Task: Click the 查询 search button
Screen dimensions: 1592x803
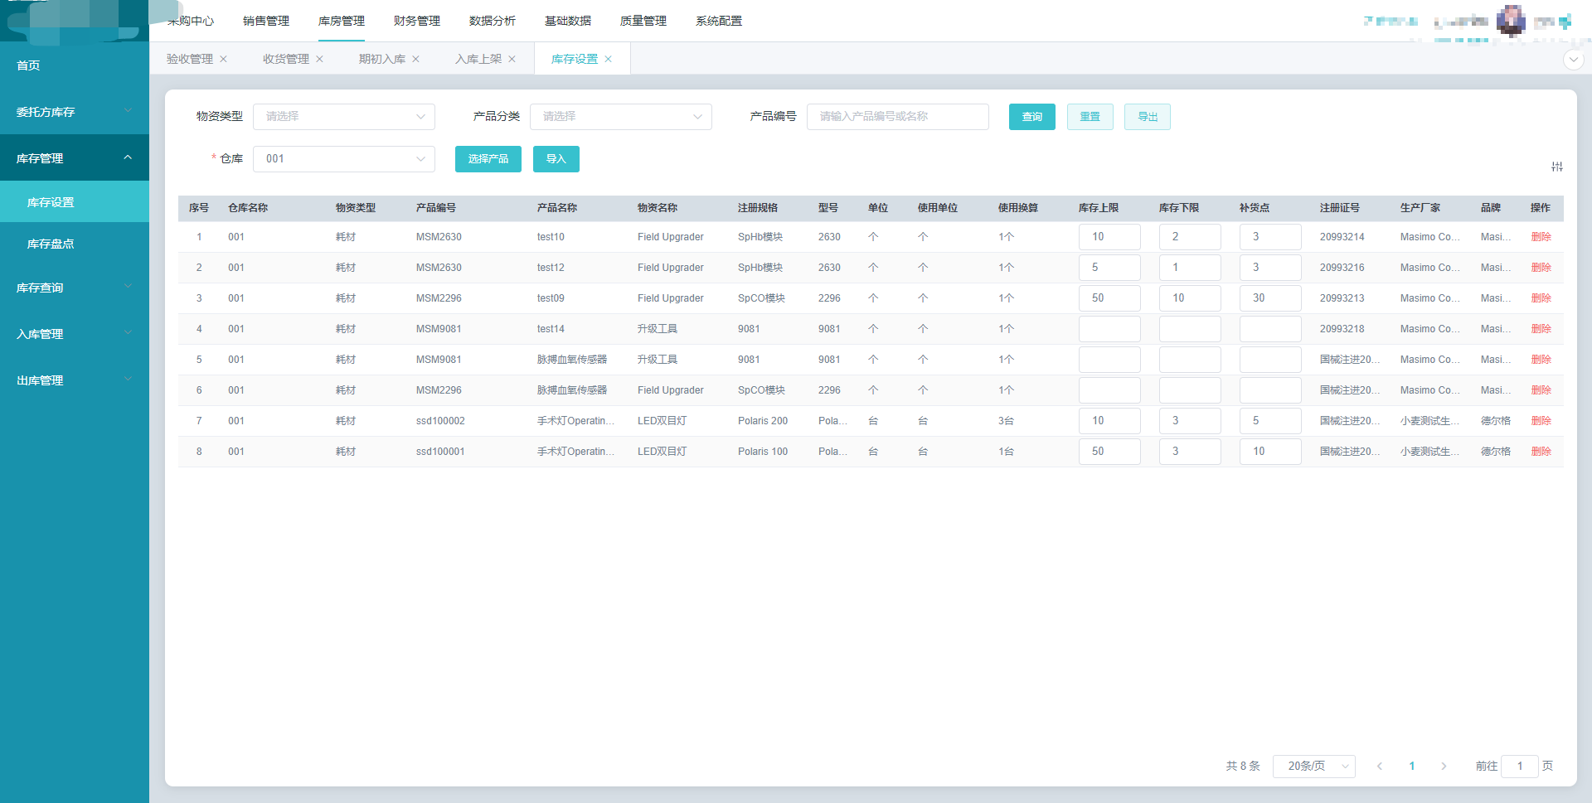Action: pyautogui.click(x=1032, y=117)
